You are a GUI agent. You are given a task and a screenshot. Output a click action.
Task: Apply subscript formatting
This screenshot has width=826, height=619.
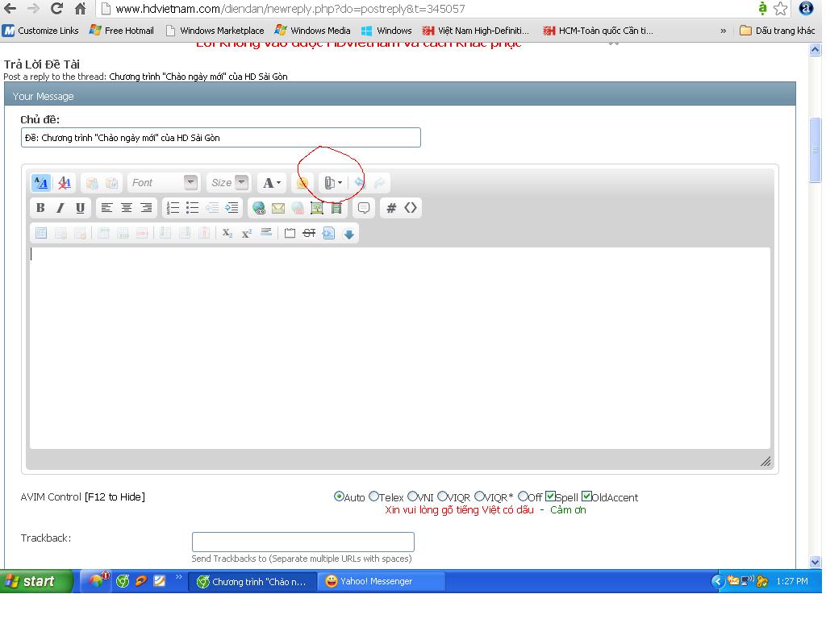coord(227,233)
